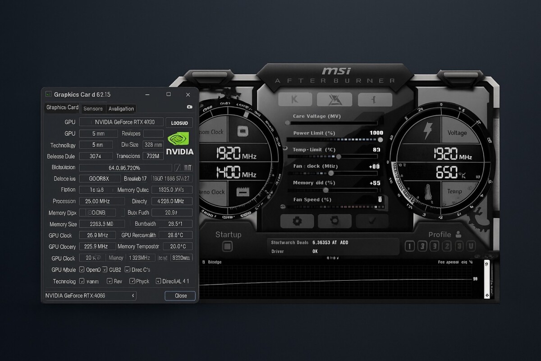Open Afterburner settings with the gear button
Screen dimensions: 541x361
point(297,221)
